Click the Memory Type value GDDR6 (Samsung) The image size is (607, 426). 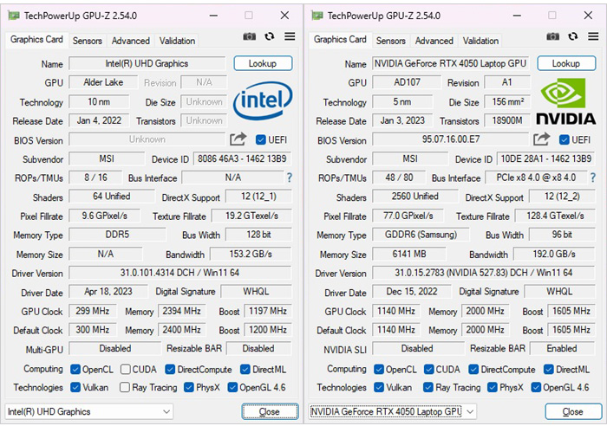click(421, 235)
